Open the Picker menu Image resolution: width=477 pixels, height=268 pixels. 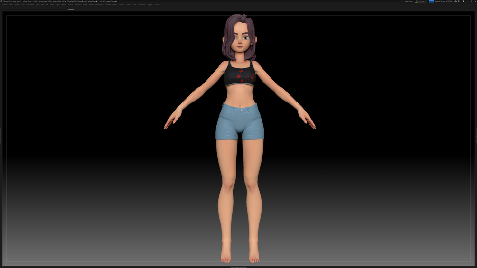click(91, 5)
